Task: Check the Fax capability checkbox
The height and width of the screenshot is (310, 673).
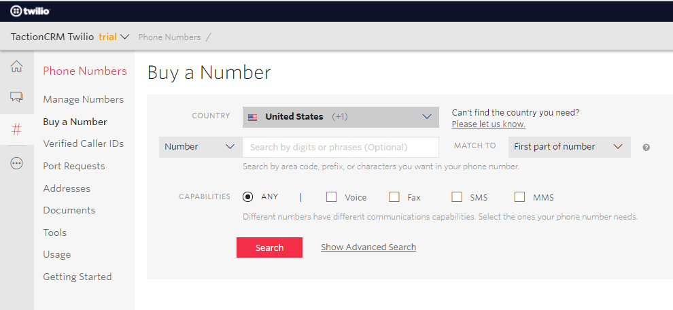Action: (x=394, y=196)
